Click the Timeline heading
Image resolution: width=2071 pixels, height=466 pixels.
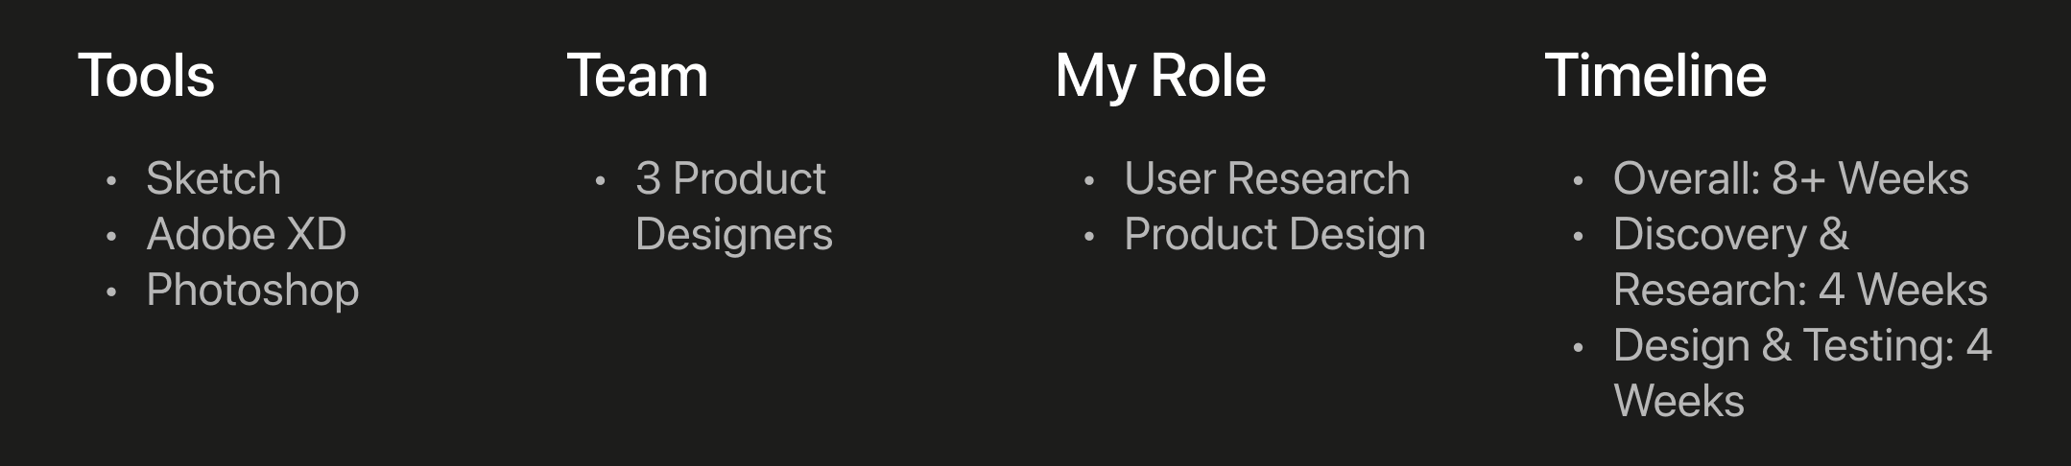coord(1655,76)
